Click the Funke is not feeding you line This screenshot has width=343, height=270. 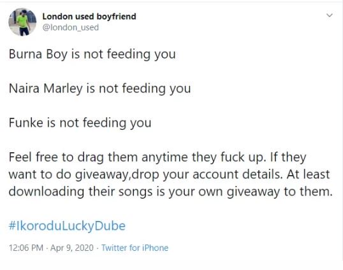[x=80, y=123]
